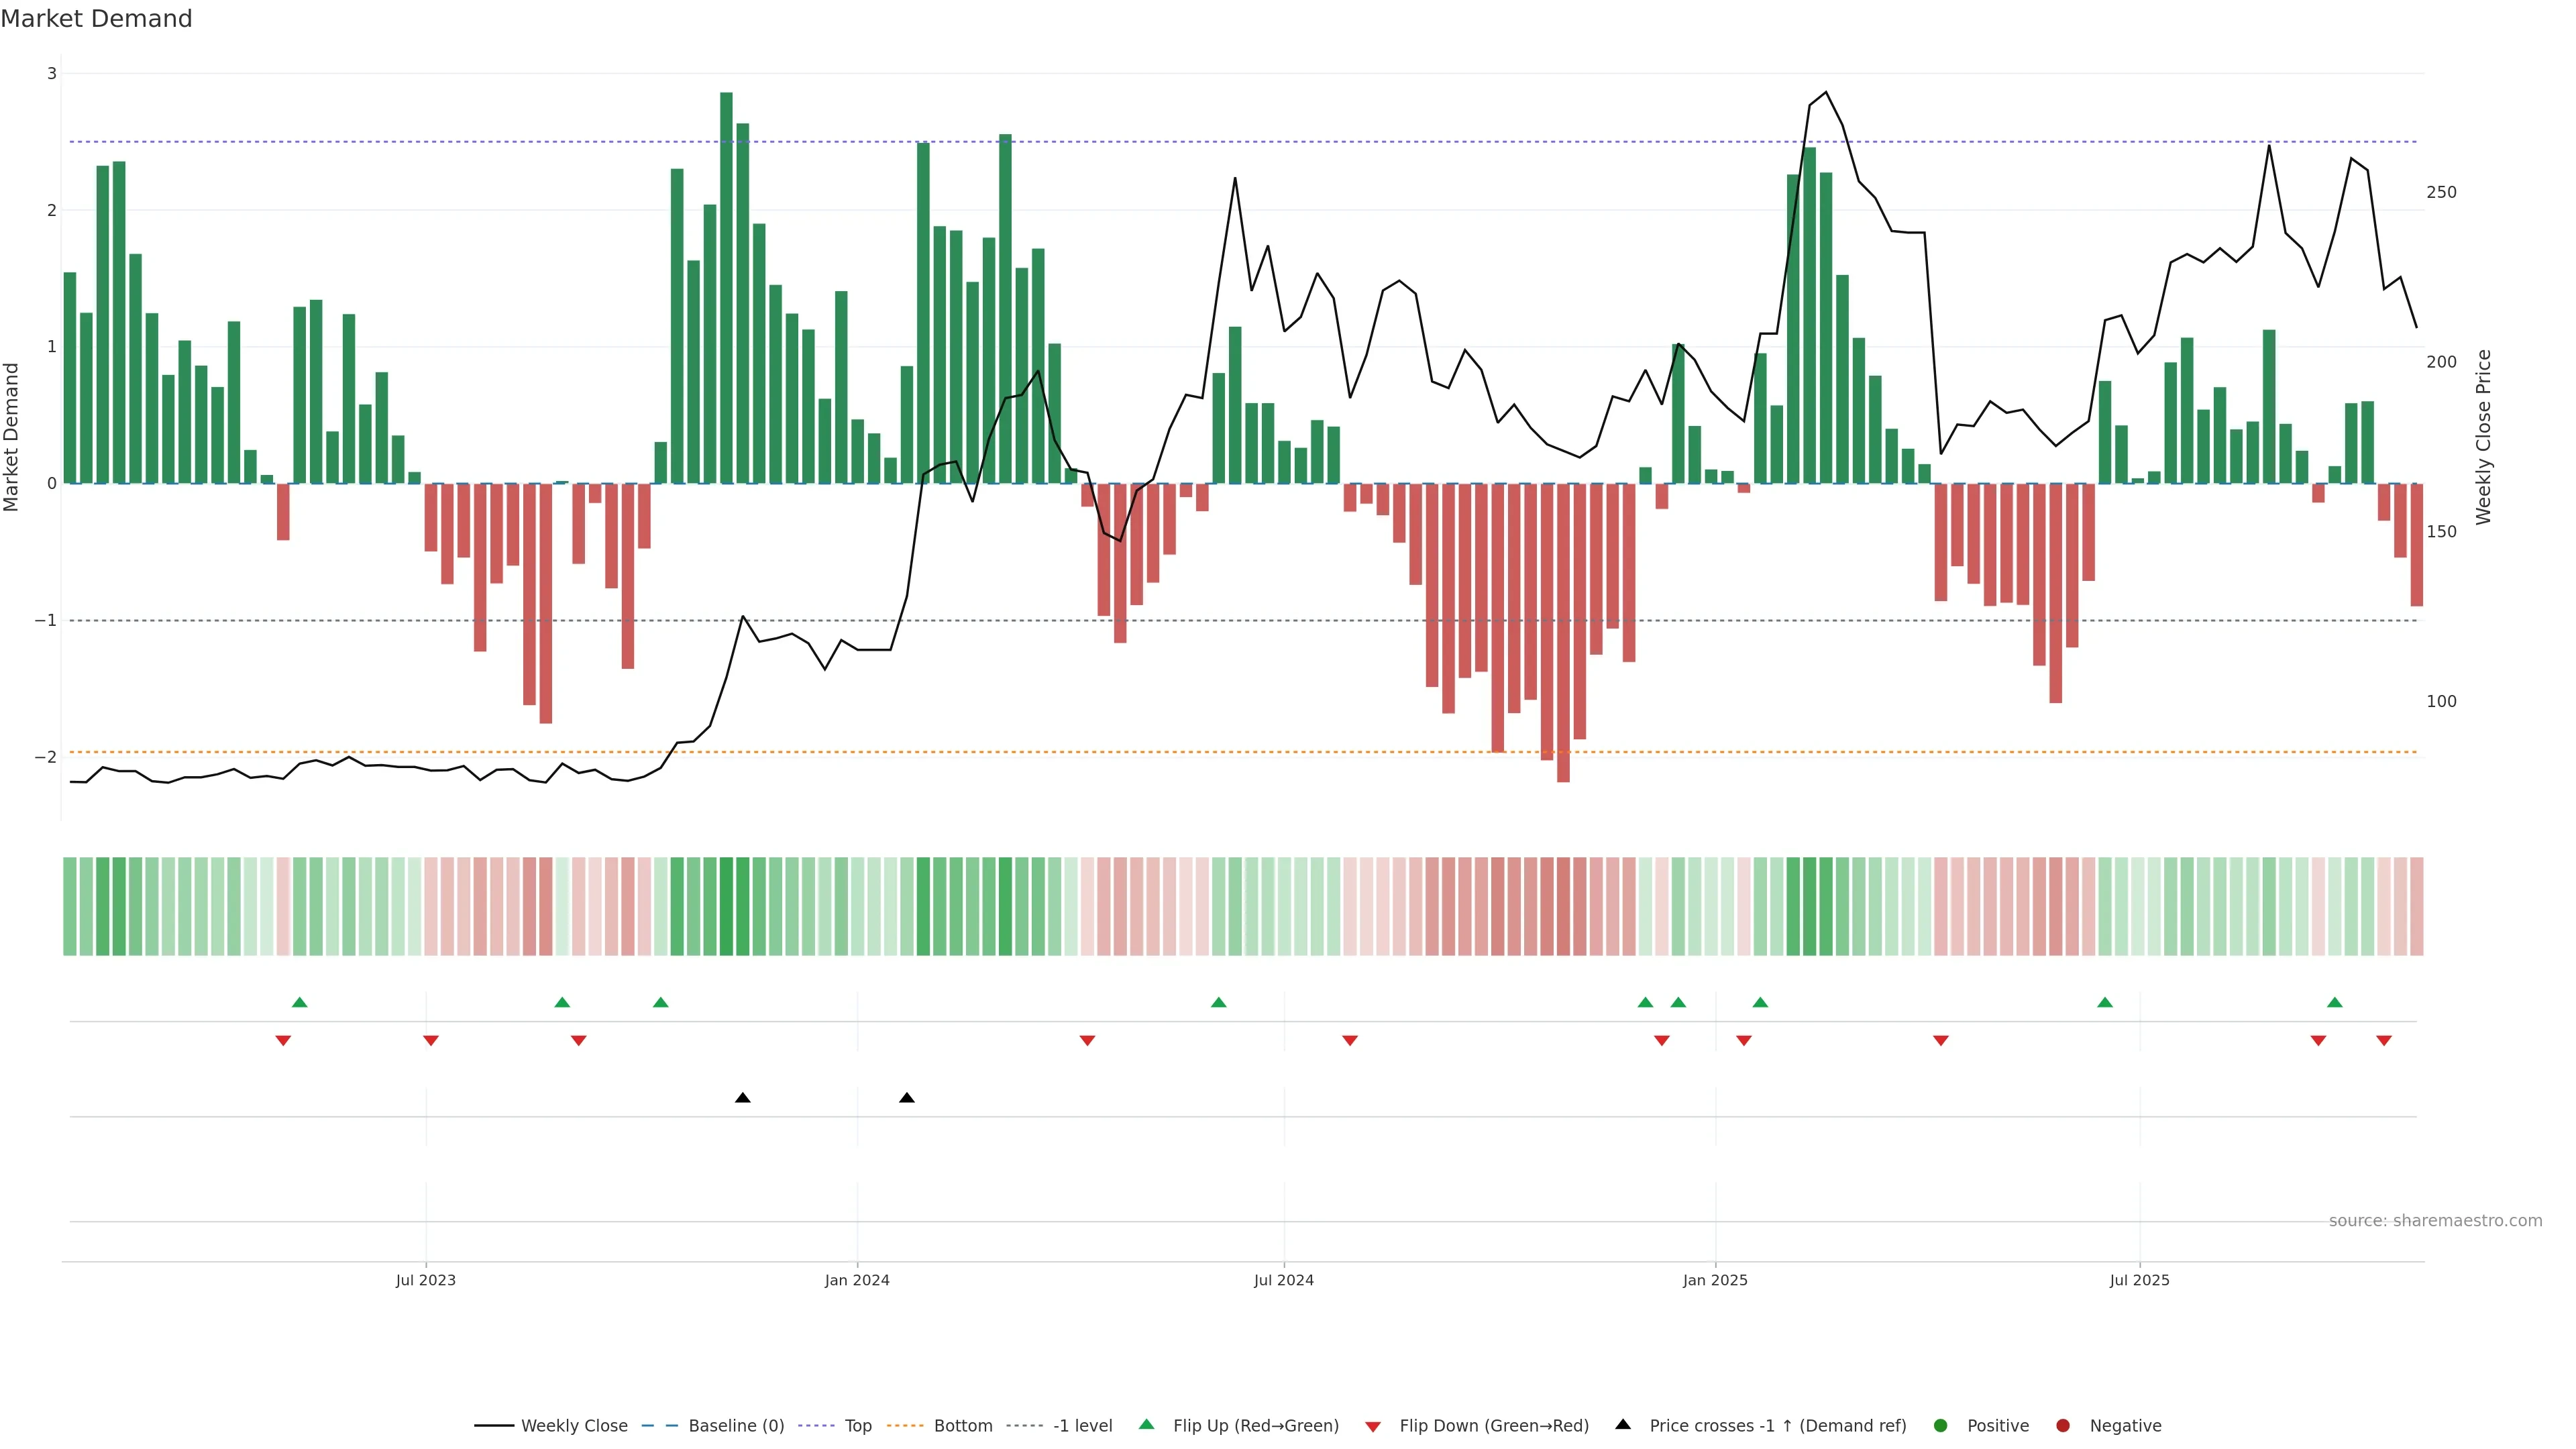The width and height of the screenshot is (2576, 1449).
Task: Click the black triangle marker nearest Jan 2024
Action: point(907,1098)
